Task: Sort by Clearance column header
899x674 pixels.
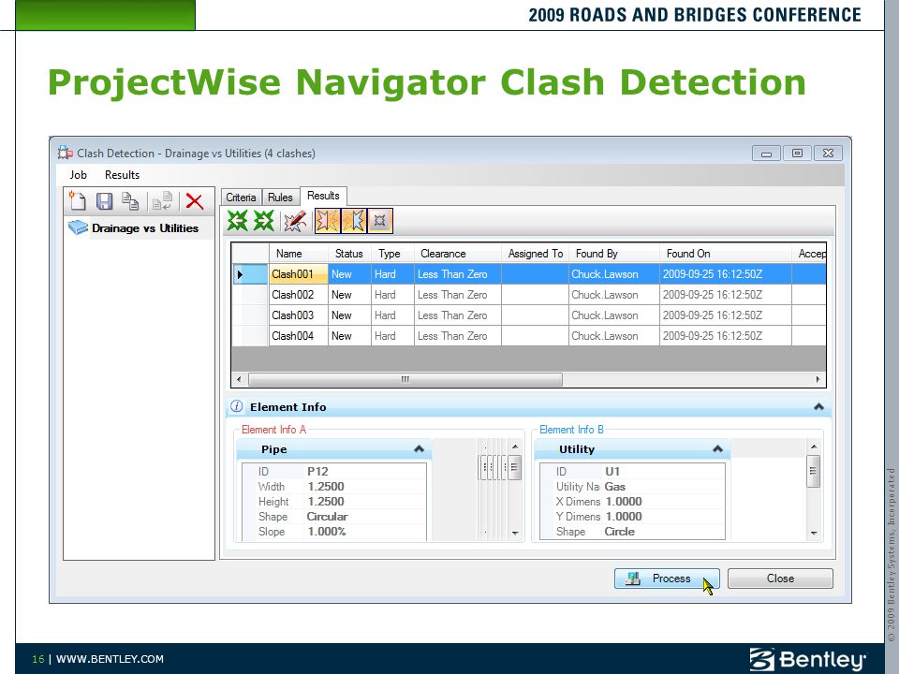Action: point(458,254)
